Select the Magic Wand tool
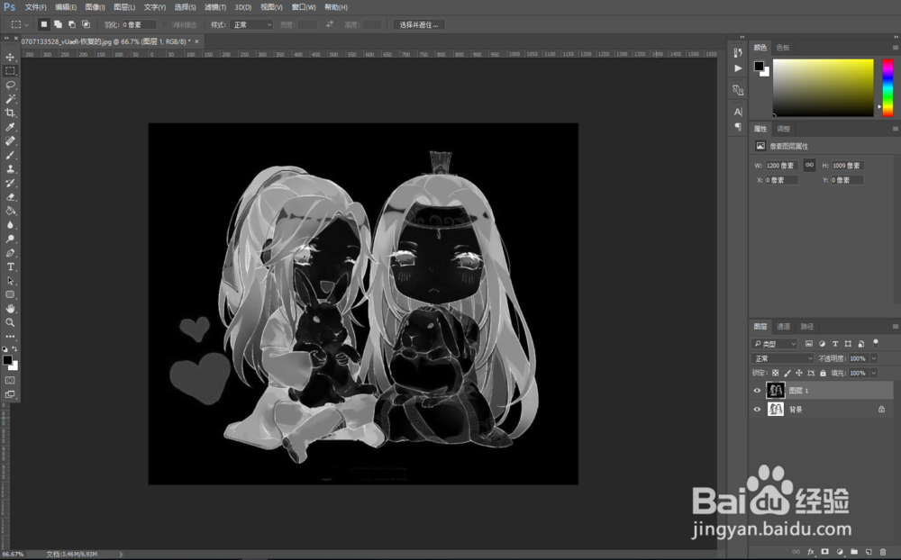 coord(10,99)
